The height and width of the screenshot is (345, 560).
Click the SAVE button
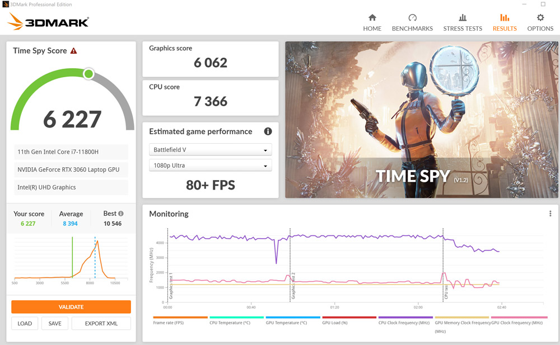[x=55, y=323]
